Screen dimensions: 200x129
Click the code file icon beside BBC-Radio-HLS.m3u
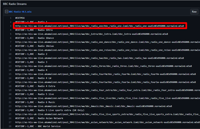point(6,12)
